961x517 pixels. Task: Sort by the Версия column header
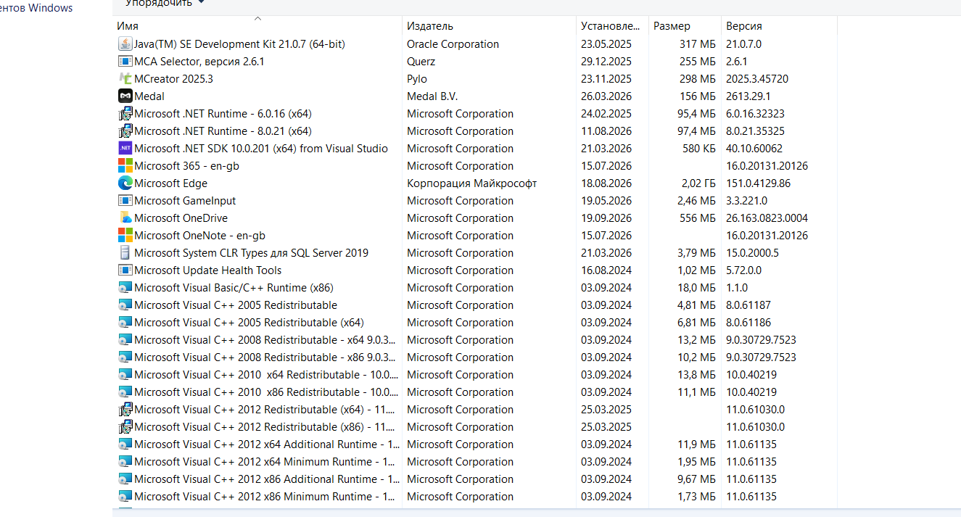pyautogui.click(x=780, y=26)
